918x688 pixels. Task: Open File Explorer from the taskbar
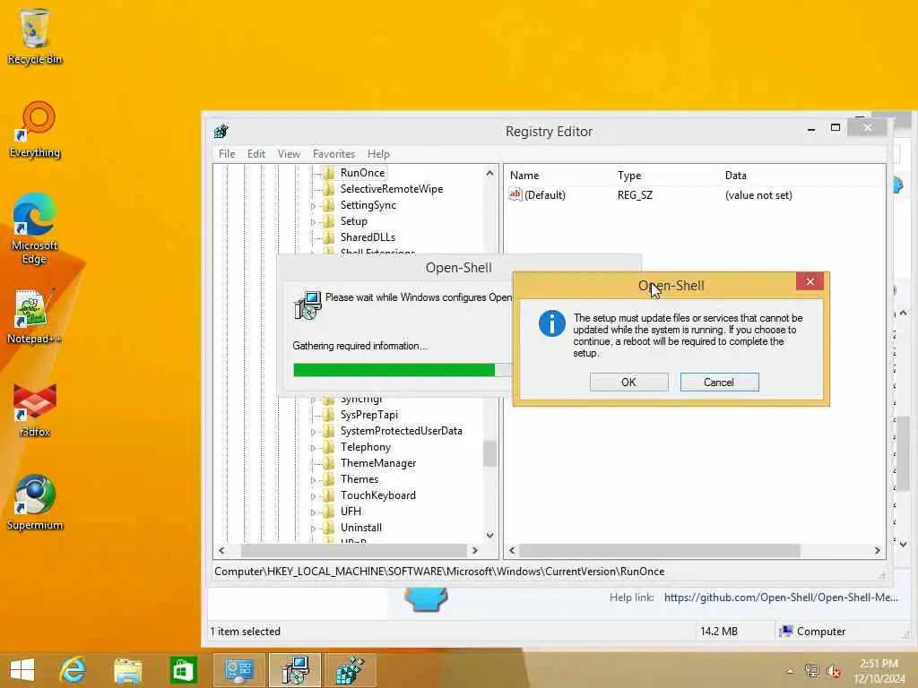[x=128, y=670]
